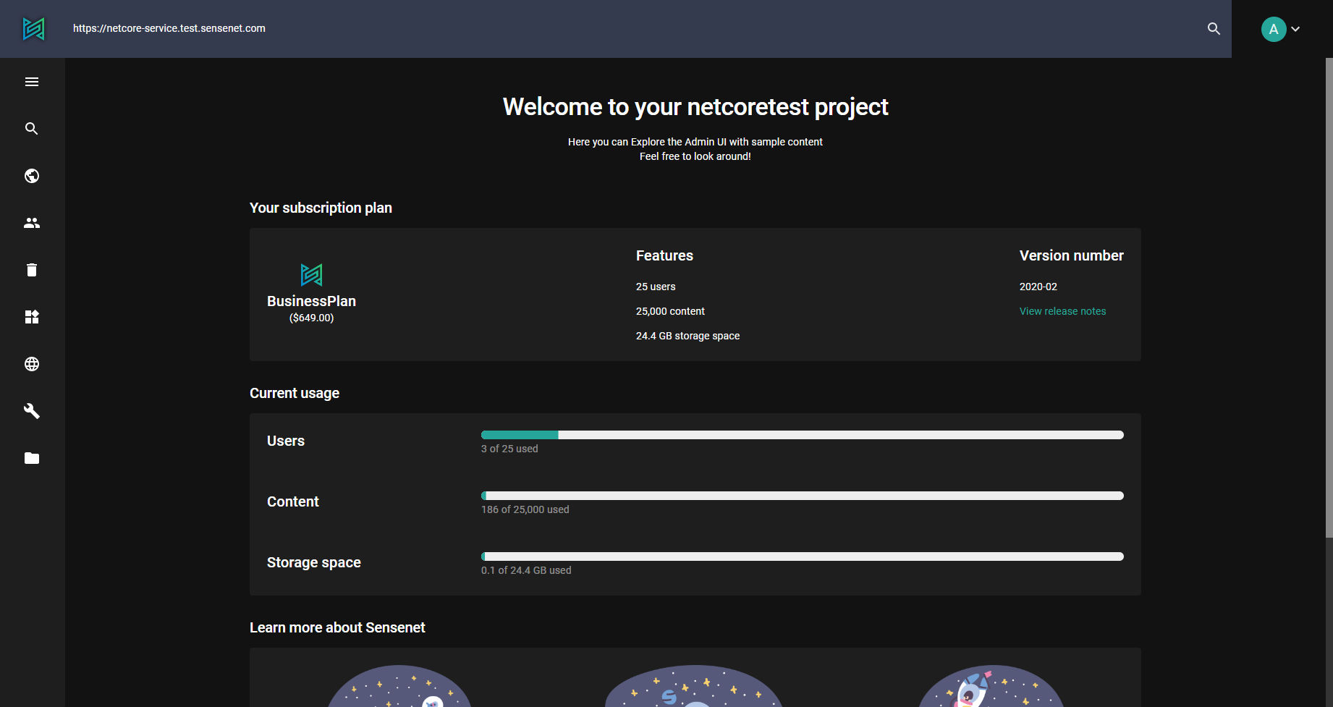The width and height of the screenshot is (1333, 707).
Task: Click the 'Current usage' heading
Action: pos(295,393)
